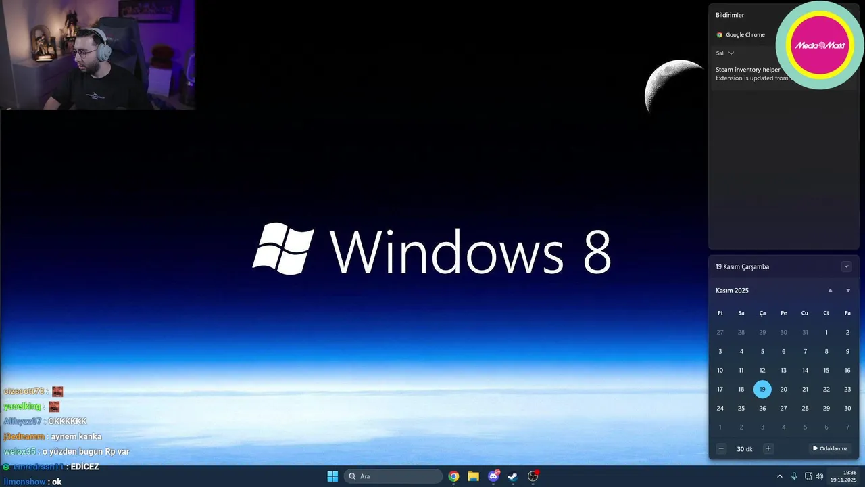Select November 10 in the calendar
Viewport: 865px width, 487px height.
(x=720, y=370)
